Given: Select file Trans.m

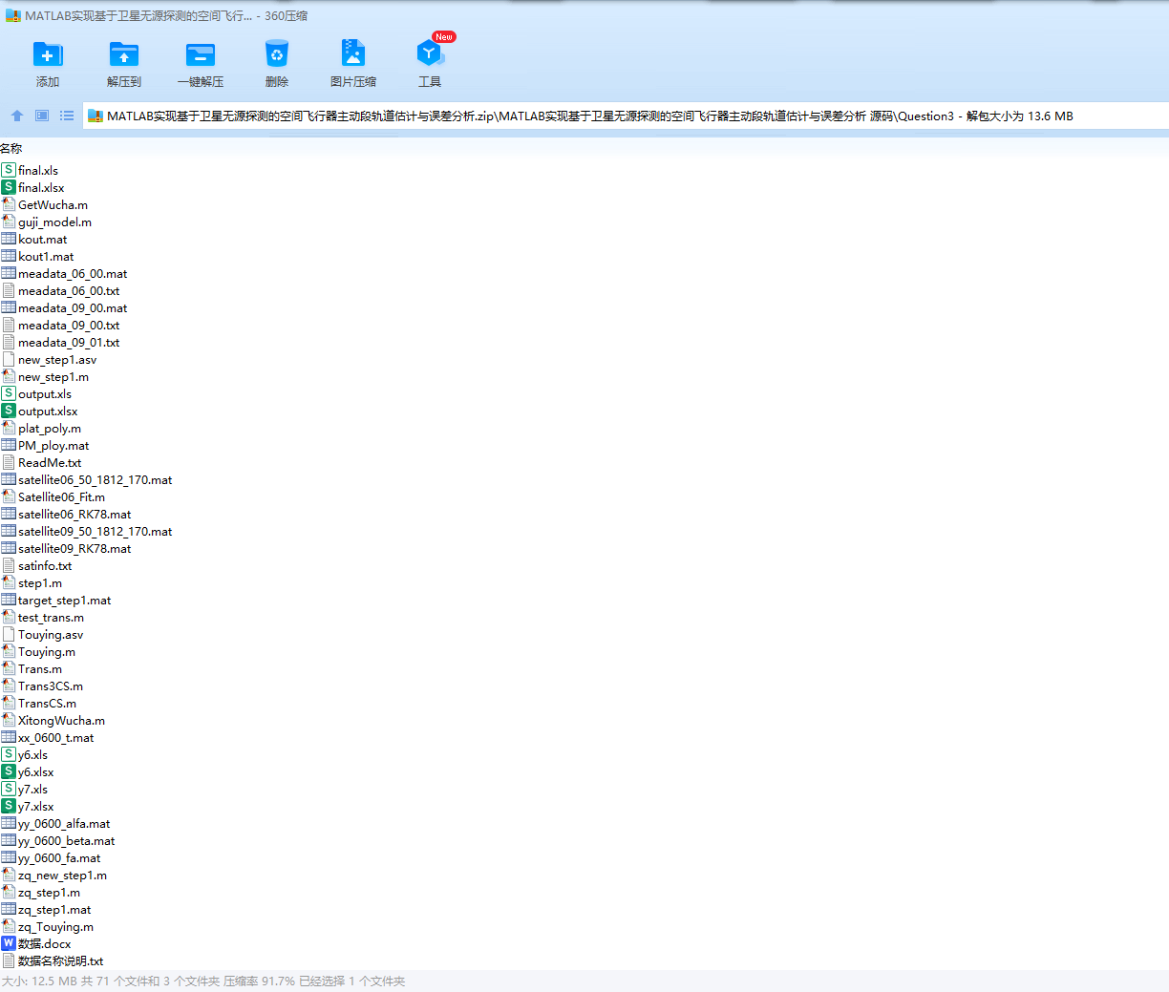Looking at the screenshot, I should coord(40,669).
